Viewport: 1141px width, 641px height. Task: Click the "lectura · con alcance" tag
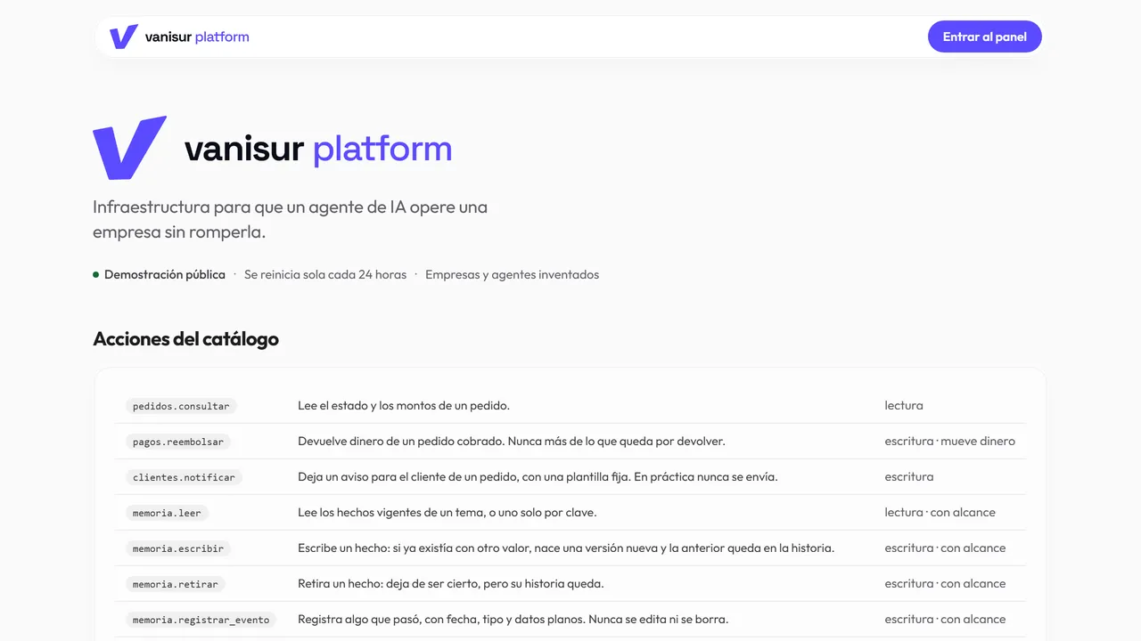[x=940, y=513]
